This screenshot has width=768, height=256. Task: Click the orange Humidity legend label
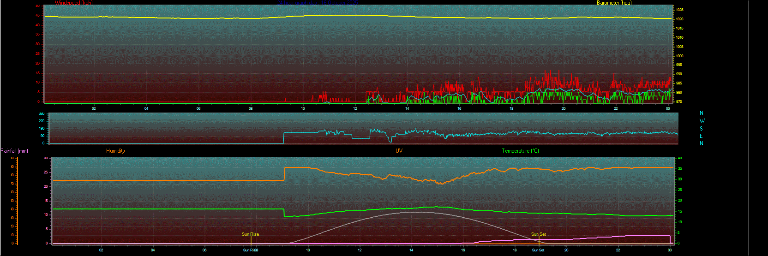click(115, 151)
